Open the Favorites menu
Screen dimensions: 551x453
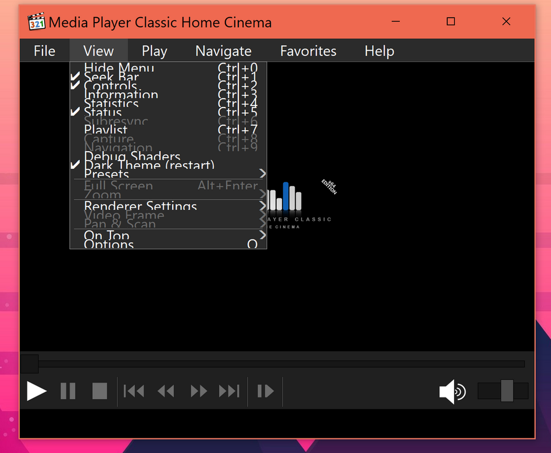[308, 51]
